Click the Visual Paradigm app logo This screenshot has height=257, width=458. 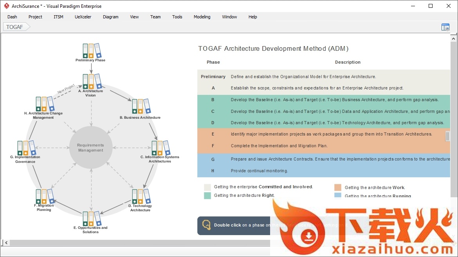[6, 6]
